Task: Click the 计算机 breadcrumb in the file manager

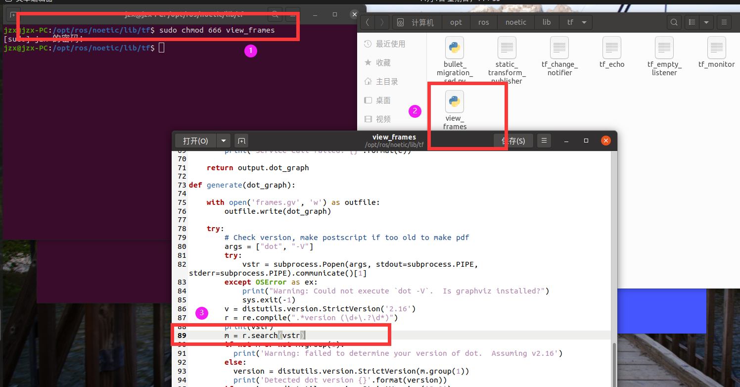Action: pyautogui.click(x=417, y=22)
